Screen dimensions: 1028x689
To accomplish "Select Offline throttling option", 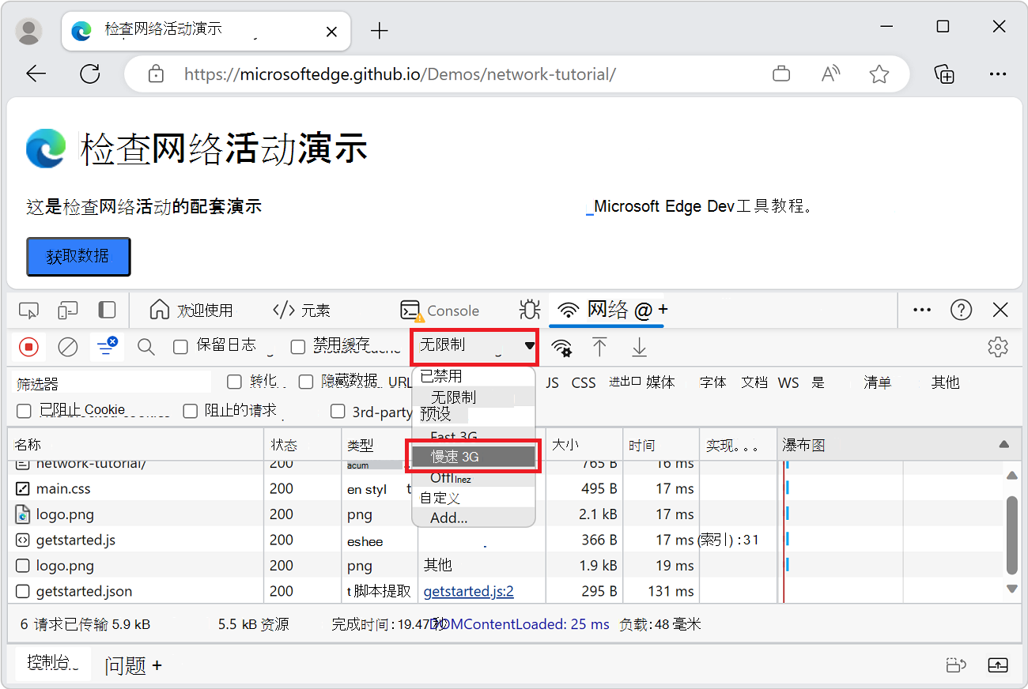I will 473,478.
